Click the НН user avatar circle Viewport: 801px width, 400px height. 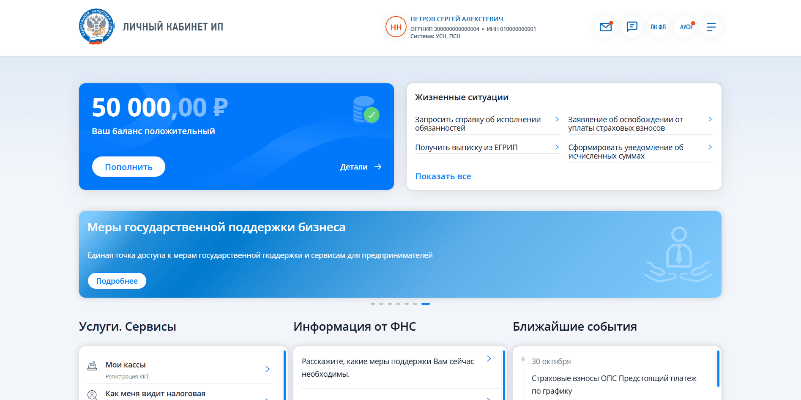(396, 27)
